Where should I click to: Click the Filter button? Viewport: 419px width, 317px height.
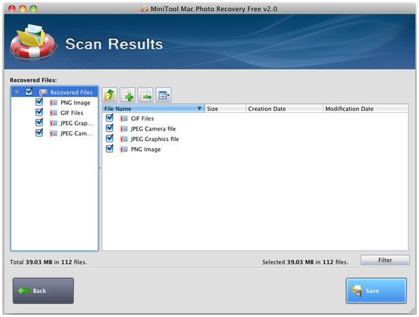coord(385,260)
